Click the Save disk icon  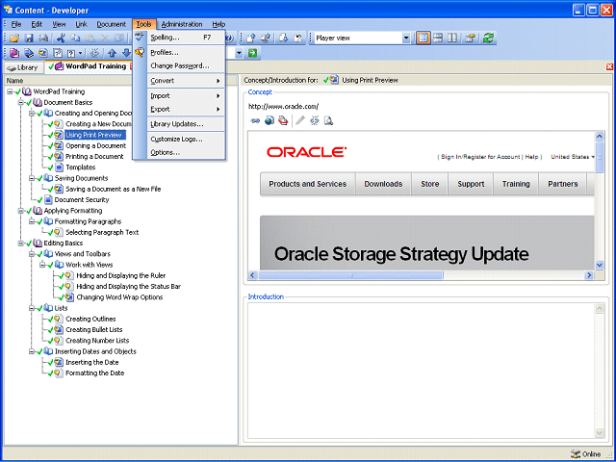[x=29, y=38]
